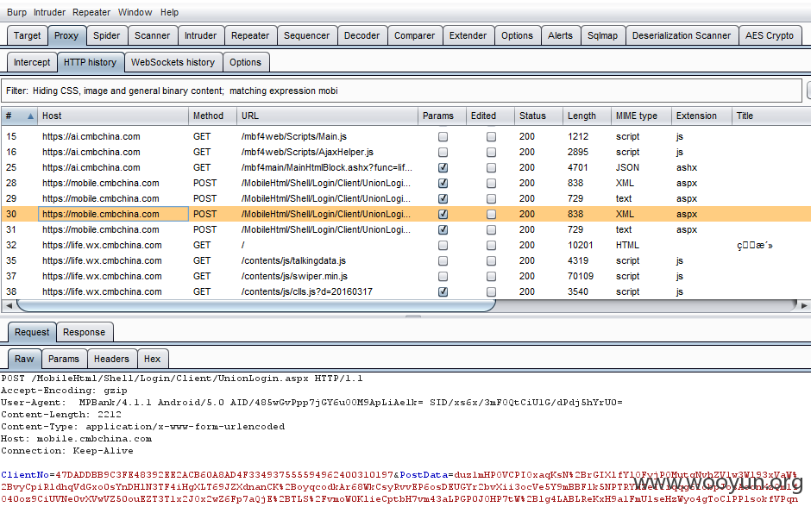Switch to the Alerts tab
Image resolution: width=811 pixels, height=507 pixels.
point(560,35)
